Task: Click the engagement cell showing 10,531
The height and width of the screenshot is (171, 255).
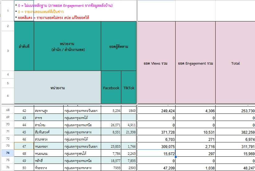Action: coord(195,132)
